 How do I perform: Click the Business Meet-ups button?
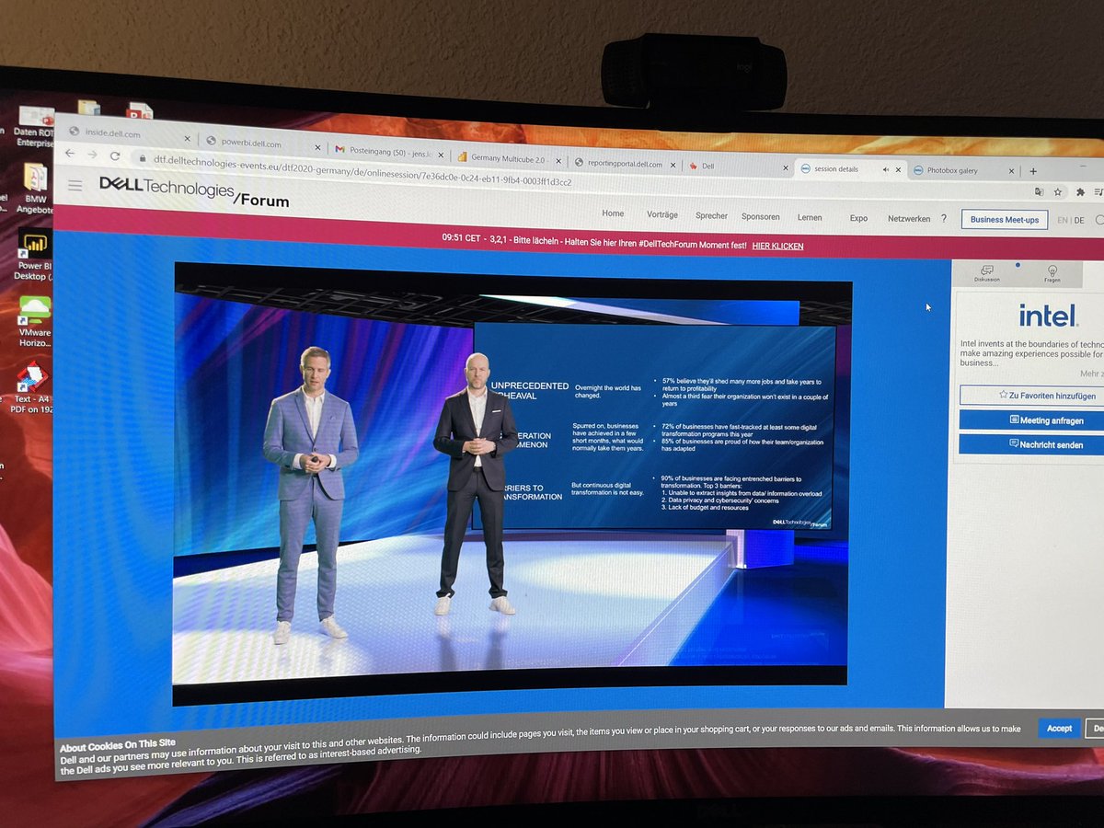[x=1004, y=220]
